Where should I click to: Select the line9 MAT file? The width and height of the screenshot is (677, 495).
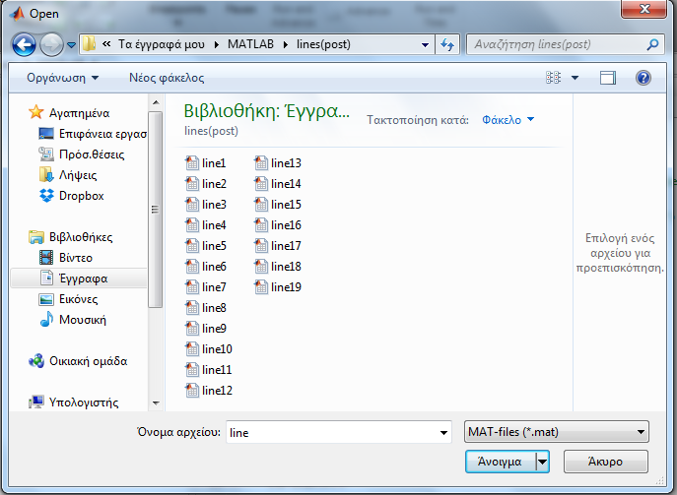click(x=206, y=329)
